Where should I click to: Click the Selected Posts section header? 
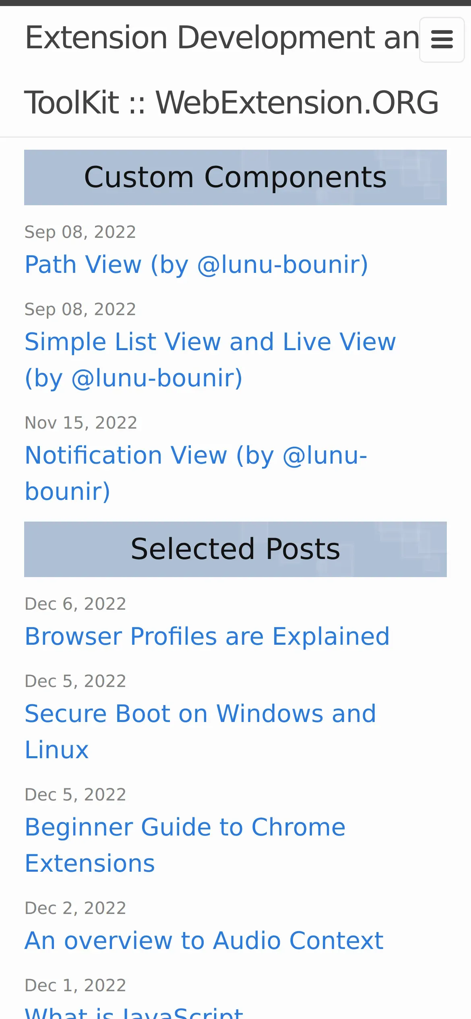(x=235, y=549)
